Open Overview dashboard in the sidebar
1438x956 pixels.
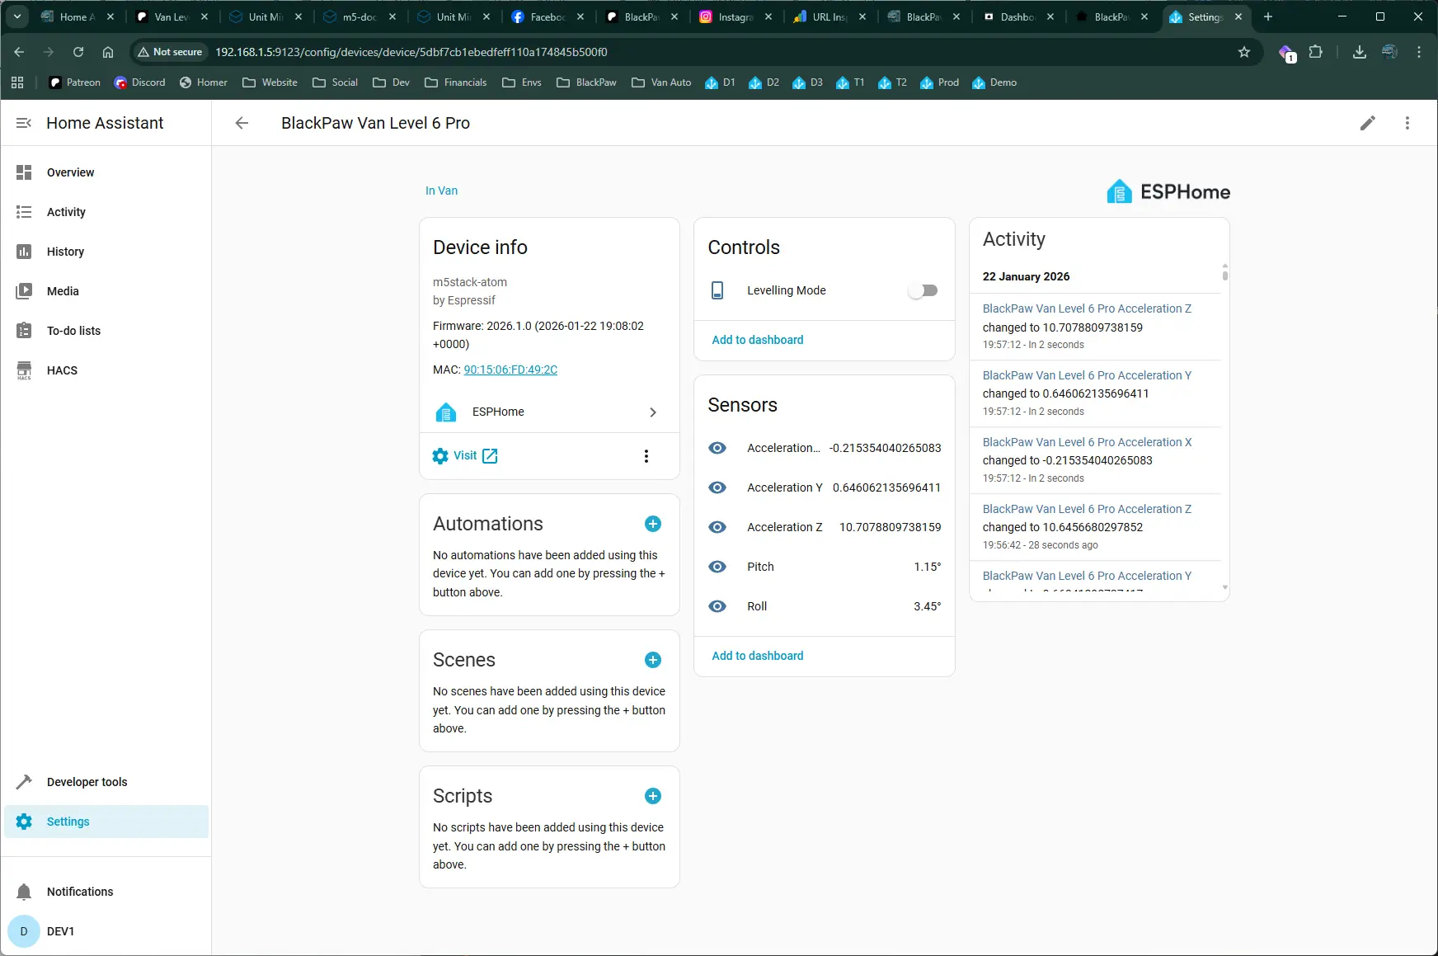pyautogui.click(x=106, y=172)
